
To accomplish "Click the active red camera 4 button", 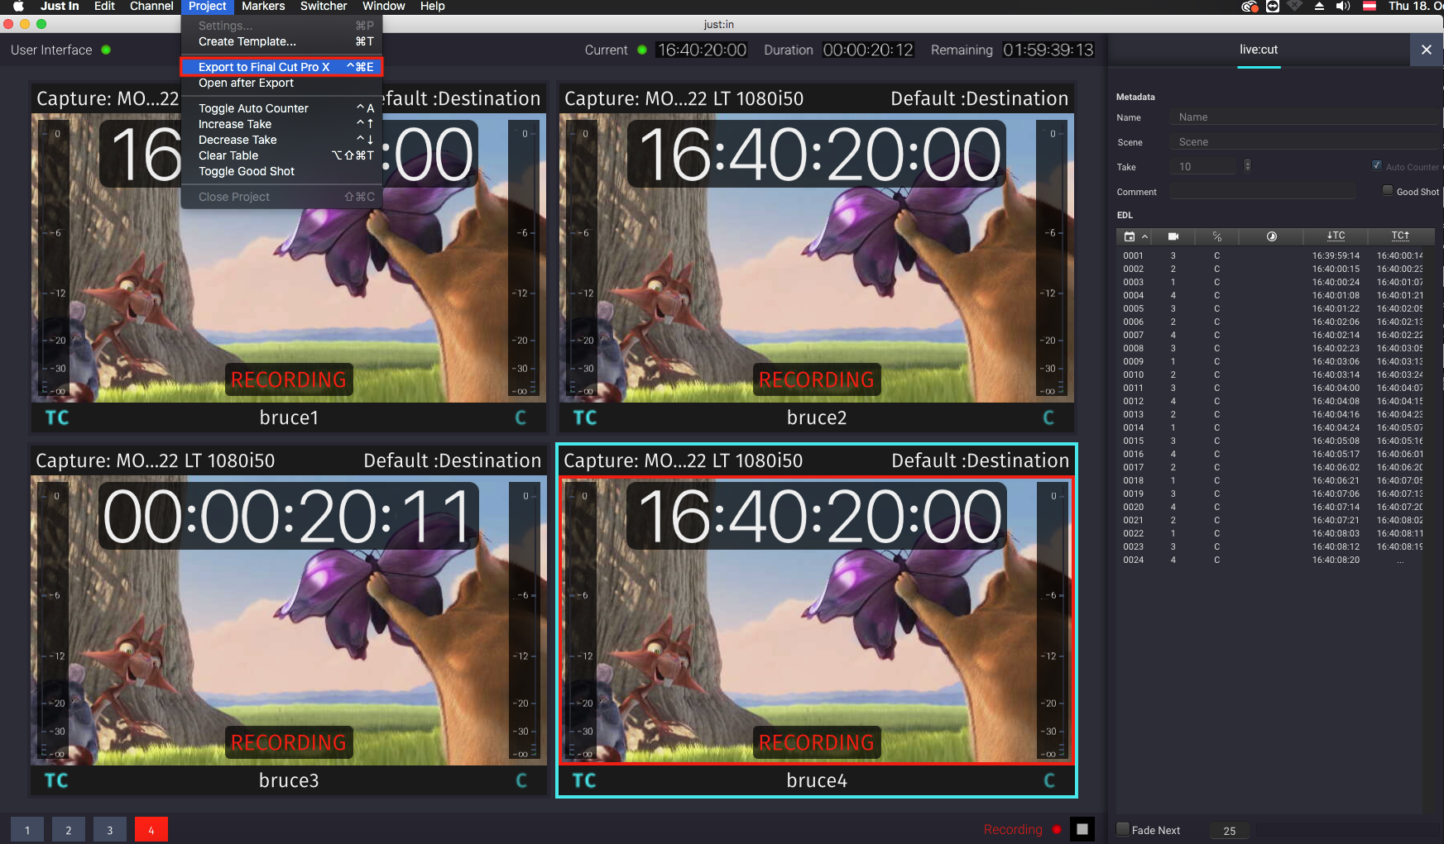I will [151, 830].
